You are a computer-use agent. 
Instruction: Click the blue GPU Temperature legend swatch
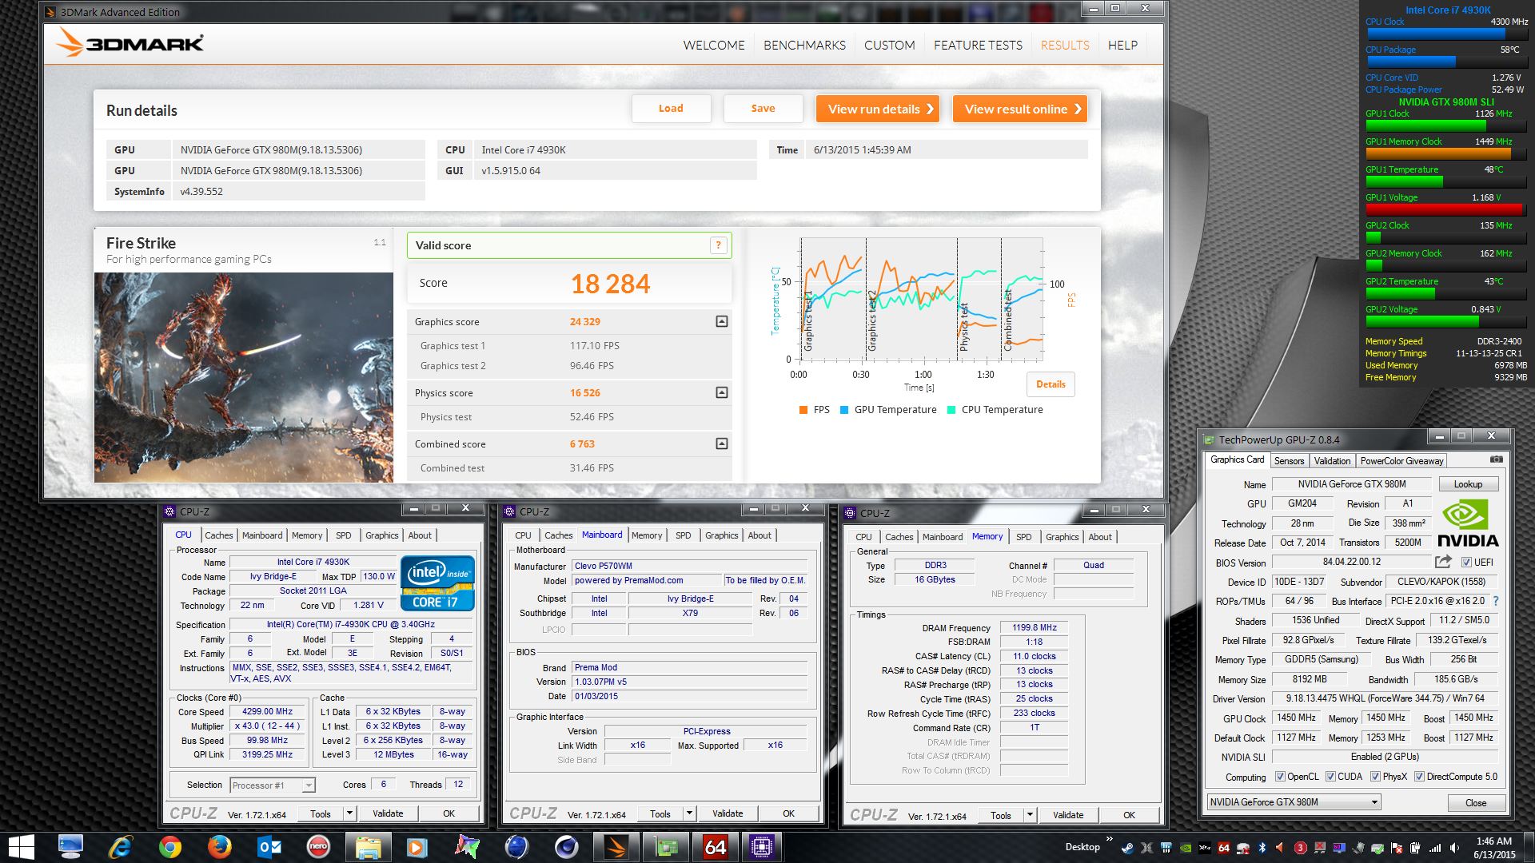(x=843, y=410)
